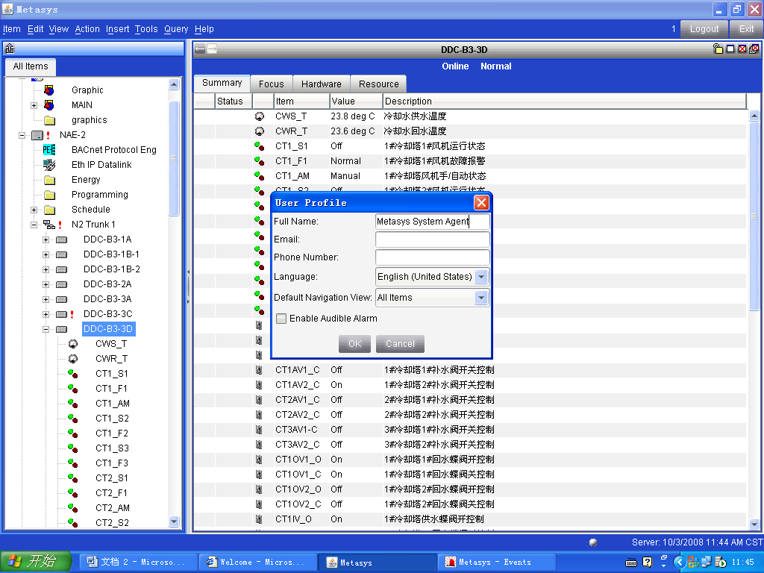Click the padlock icon in panel header
The image size is (764, 573).
(718, 49)
